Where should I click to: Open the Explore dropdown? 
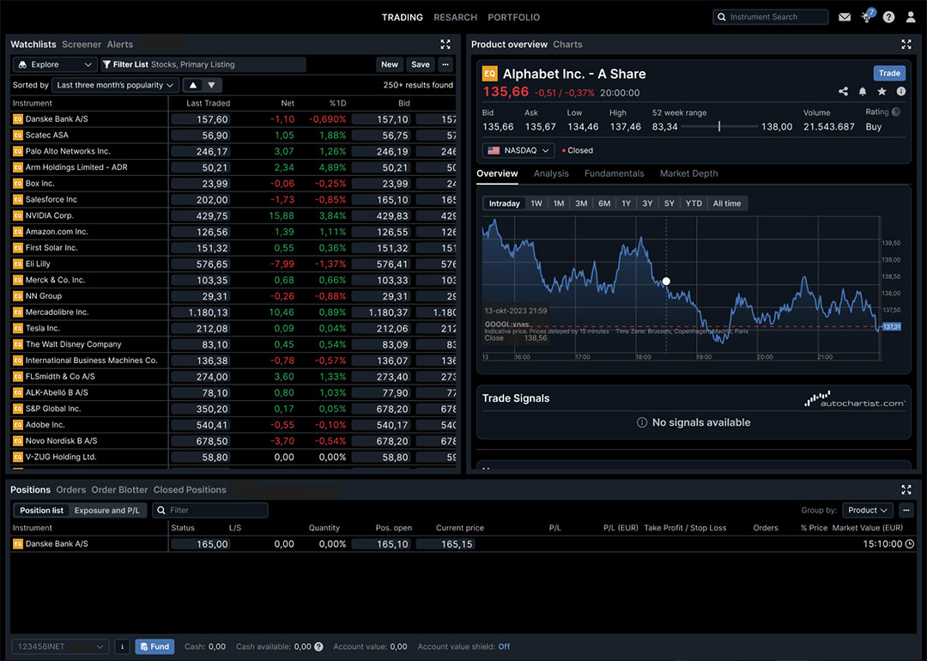click(x=54, y=64)
